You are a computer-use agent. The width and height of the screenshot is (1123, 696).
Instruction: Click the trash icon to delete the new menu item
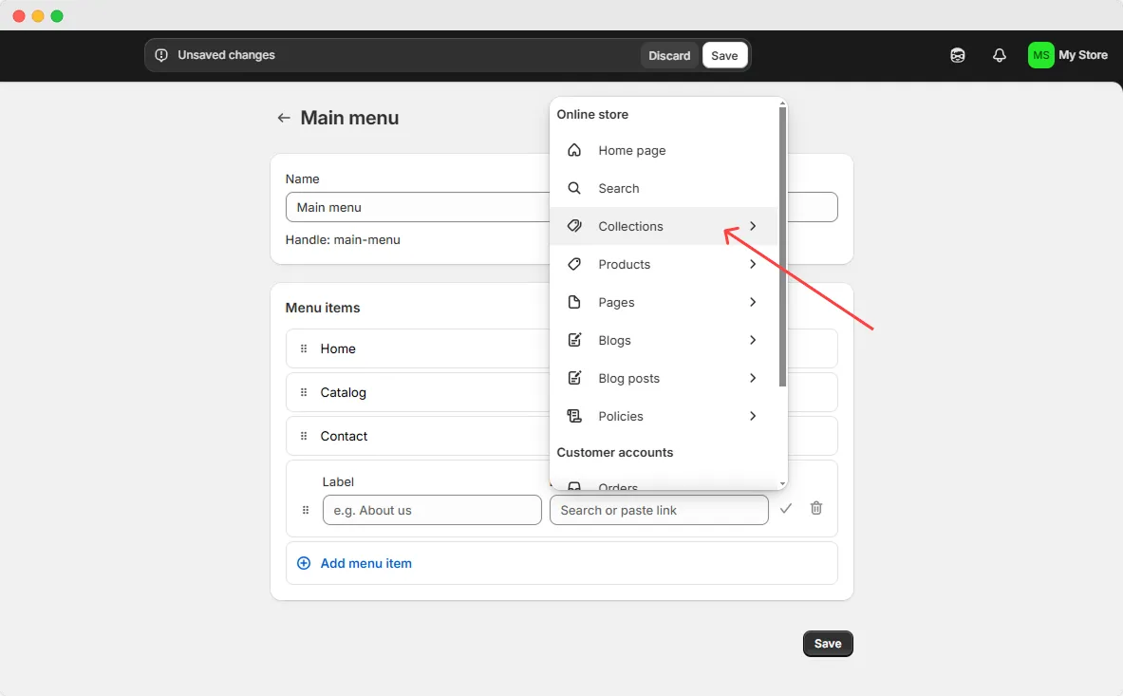tap(815, 509)
